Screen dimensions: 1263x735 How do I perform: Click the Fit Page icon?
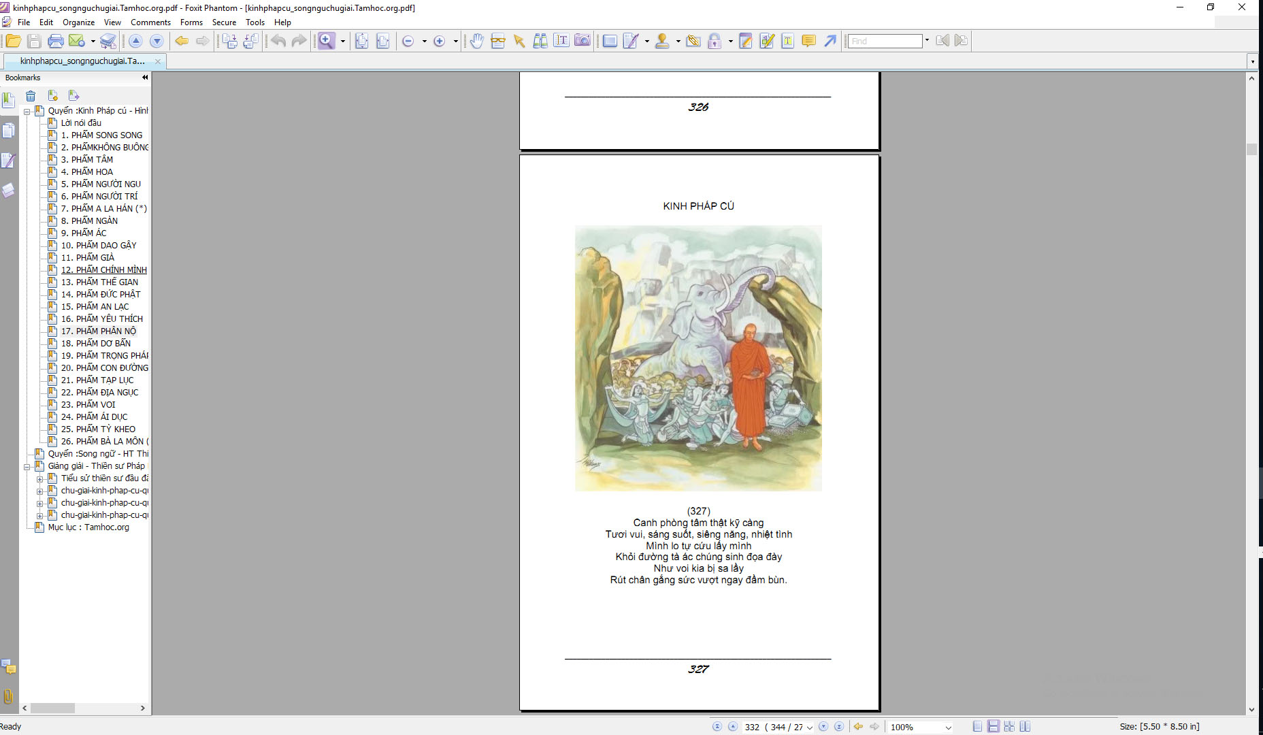362,41
